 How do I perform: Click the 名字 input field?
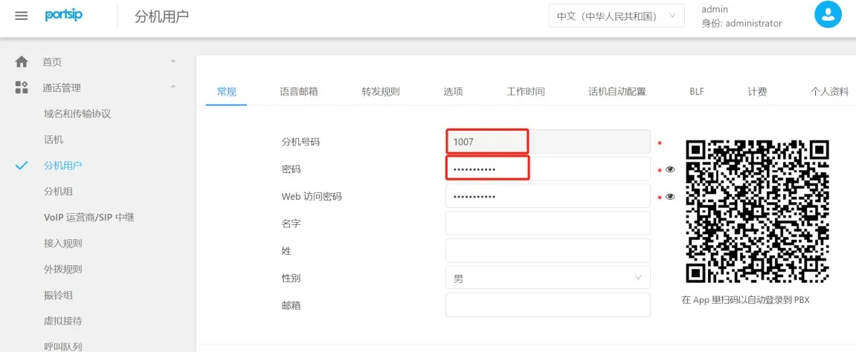tap(547, 223)
